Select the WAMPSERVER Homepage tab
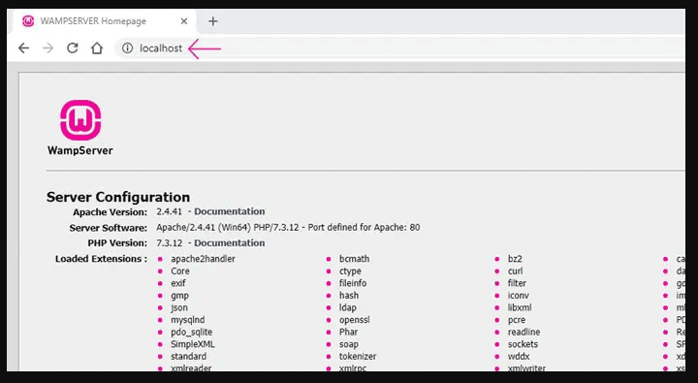The image size is (698, 383). pyautogui.click(x=105, y=21)
